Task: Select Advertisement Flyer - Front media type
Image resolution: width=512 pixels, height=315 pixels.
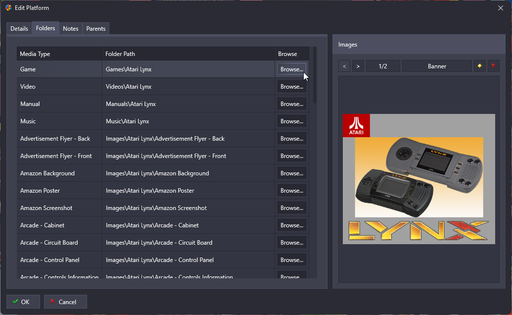Action: tap(59, 156)
